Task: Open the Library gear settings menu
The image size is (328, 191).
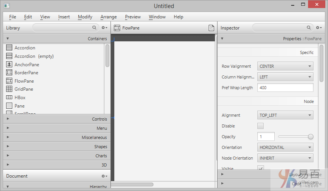Action: (104, 28)
